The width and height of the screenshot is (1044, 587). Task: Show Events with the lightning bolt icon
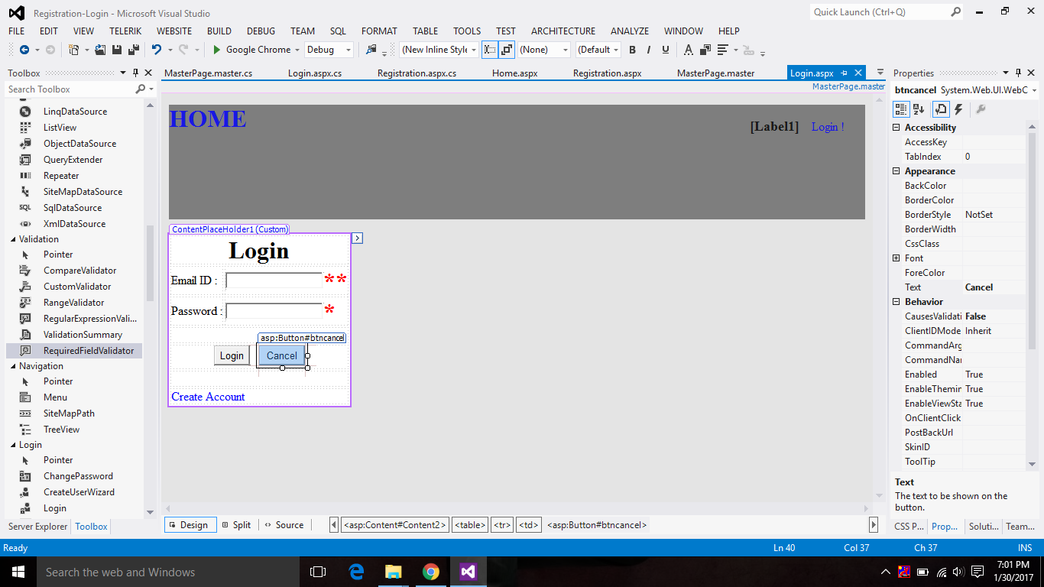(x=958, y=109)
